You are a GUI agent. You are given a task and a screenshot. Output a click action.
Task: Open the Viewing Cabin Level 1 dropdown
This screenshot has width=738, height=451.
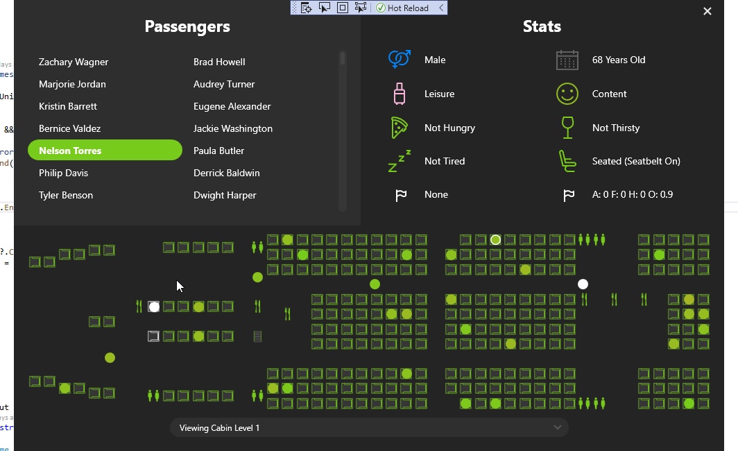pos(369,427)
